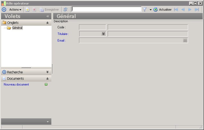Click the Titulaire description field
Viewport: 204px width, 130px height.
coord(148,34)
